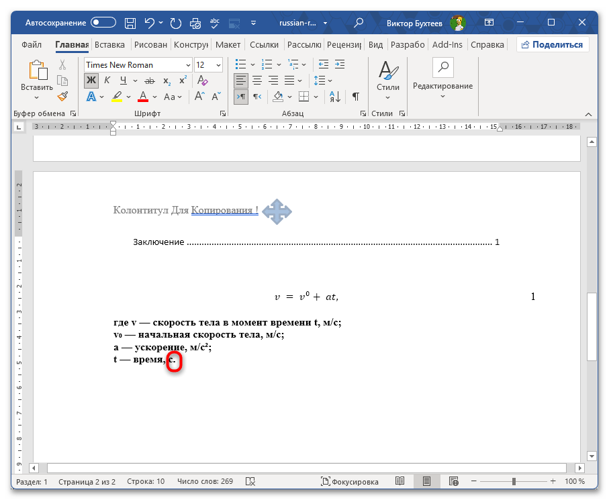This screenshot has height=500, width=609.
Task: Clear all formatting with the eraser A icon
Action: pyautogui.click(x=202, y=81)
